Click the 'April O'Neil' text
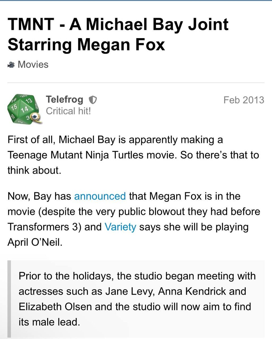Screen dimensions: 272x339 33,242
